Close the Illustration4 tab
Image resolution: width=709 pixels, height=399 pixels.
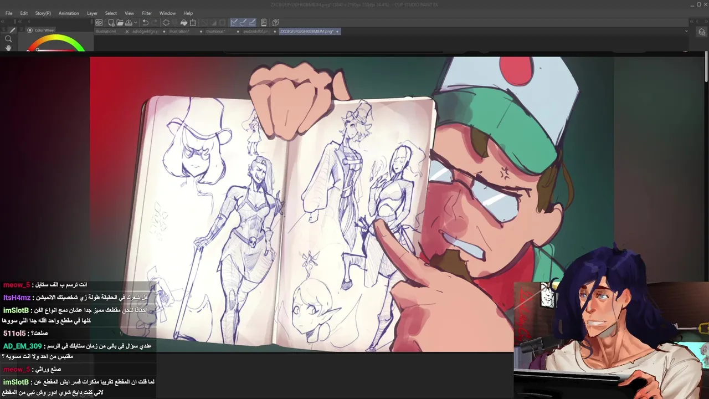[127, 32]
